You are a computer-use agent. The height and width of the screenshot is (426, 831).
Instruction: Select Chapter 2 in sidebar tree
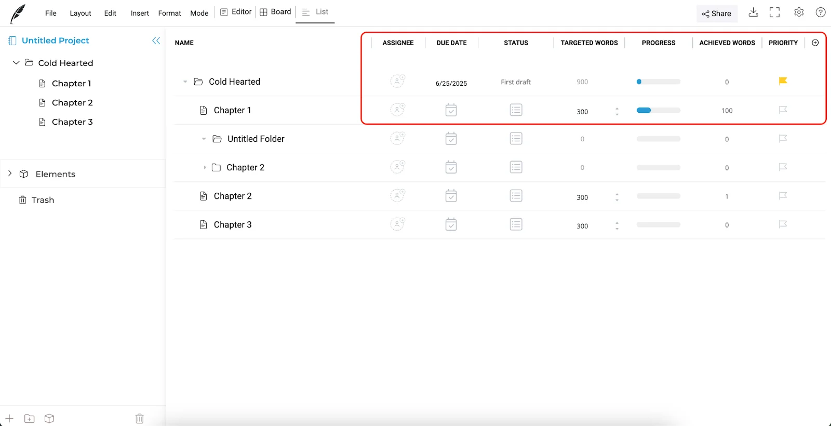click(x=72, y=103)
